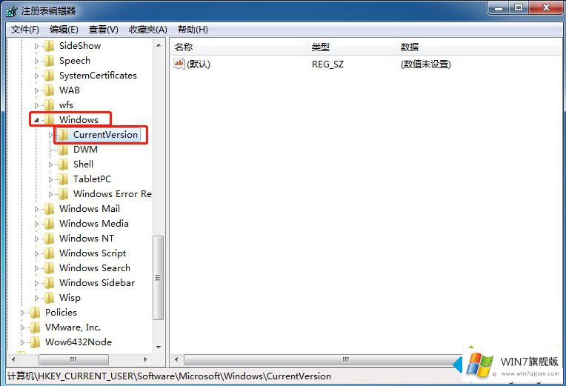Click the Windows NT folder icon
This screenshot has width=566, height=386.
[49, 239]
